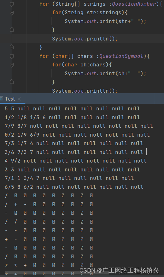The height and width of the screenshot is (277, 164).
Task: Click console line starting '6/5 8 6/2'
Action: tap(74, 187)
